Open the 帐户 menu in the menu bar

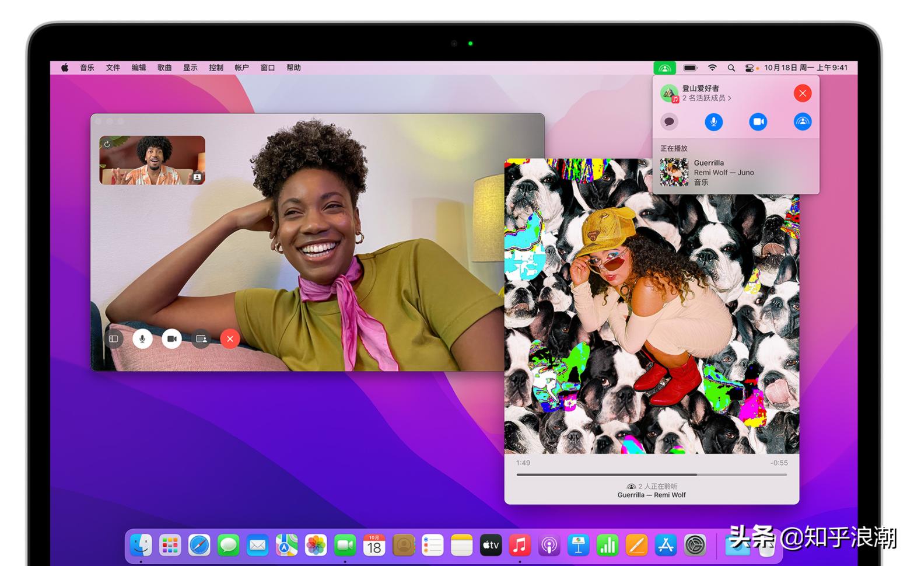point(241,68)
